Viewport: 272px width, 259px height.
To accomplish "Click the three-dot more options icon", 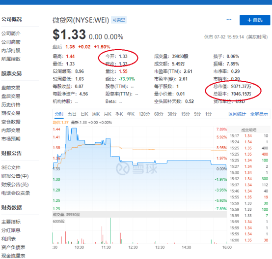I will (229, 20).
